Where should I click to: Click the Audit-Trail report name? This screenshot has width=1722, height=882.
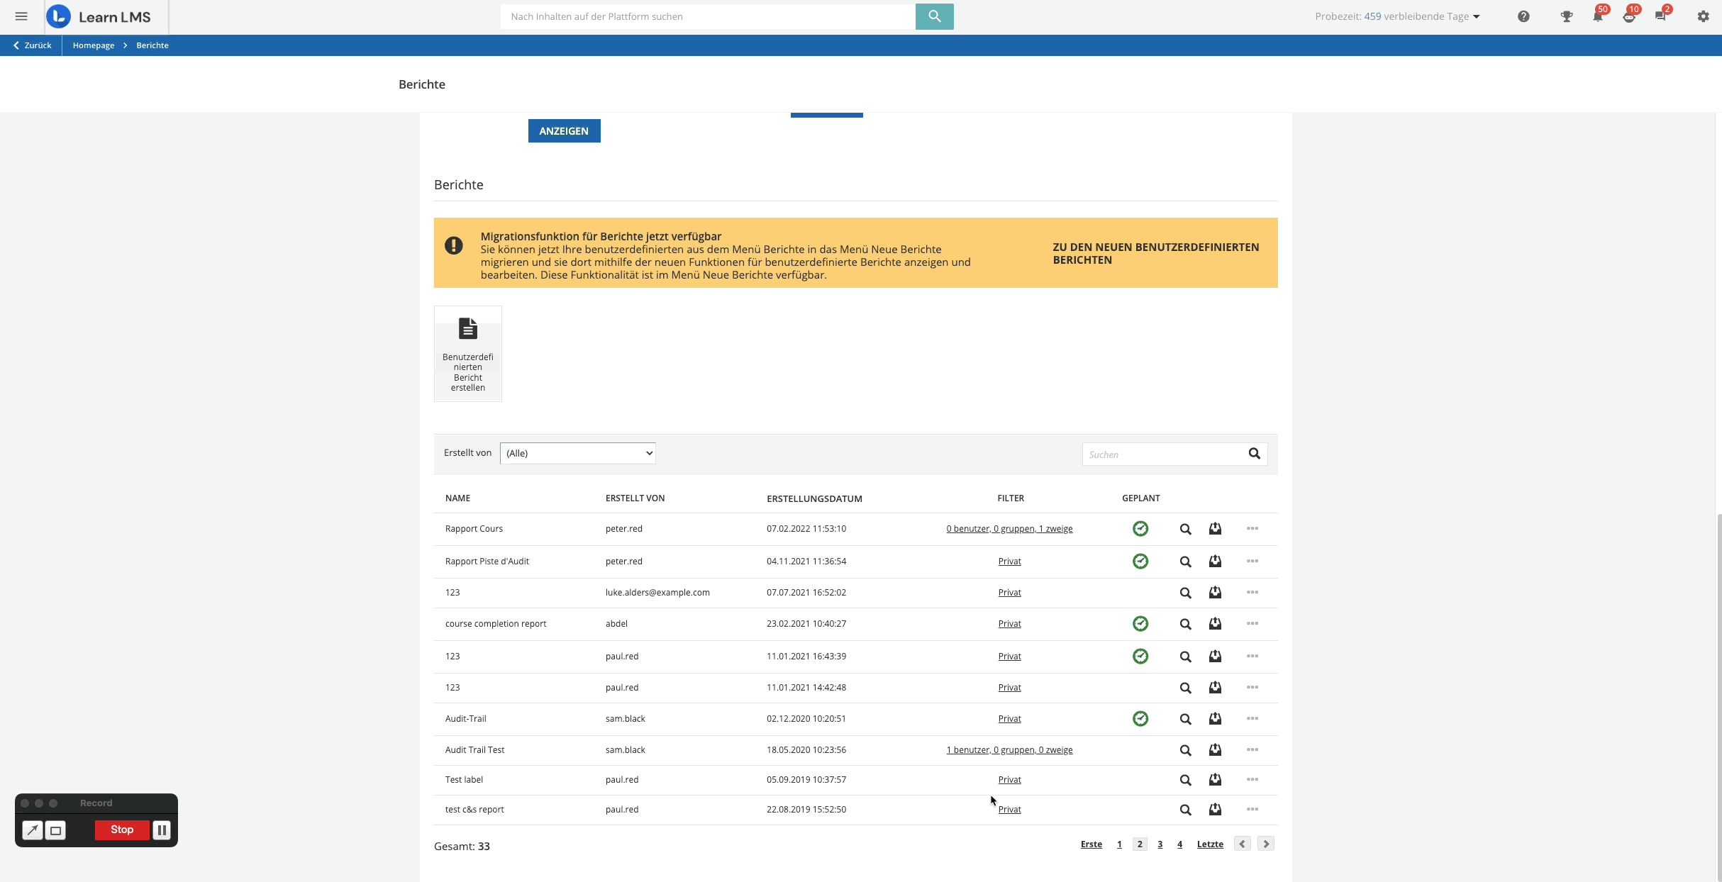click(x=465, y=719)
